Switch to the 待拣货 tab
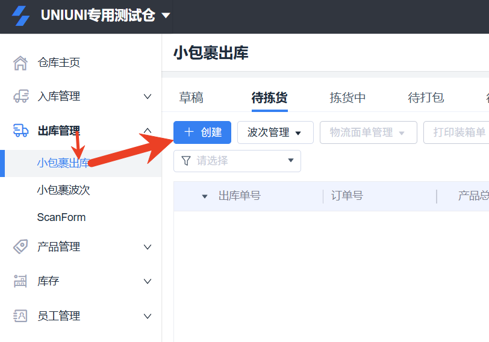 tap(269, 98)
